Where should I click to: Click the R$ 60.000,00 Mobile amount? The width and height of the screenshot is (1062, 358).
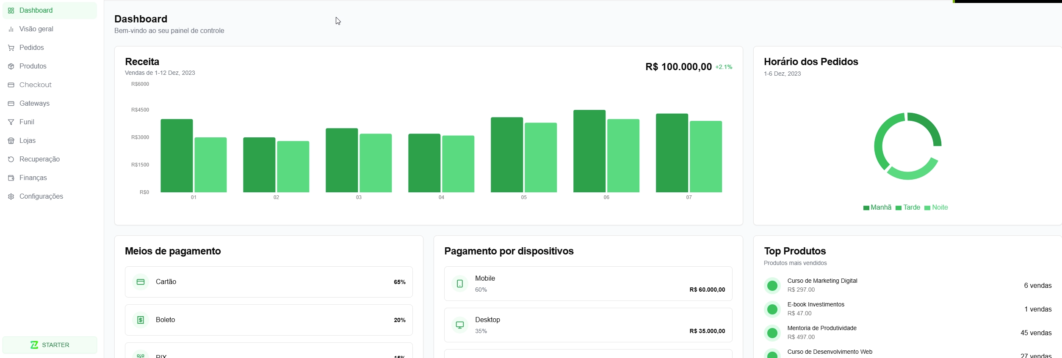(x=707, y=290)
